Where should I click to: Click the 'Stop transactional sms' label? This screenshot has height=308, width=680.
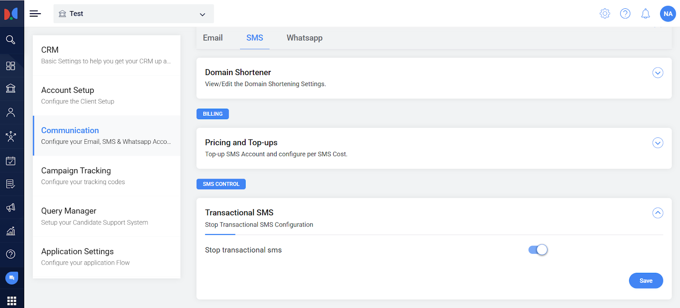pos(243,250)
